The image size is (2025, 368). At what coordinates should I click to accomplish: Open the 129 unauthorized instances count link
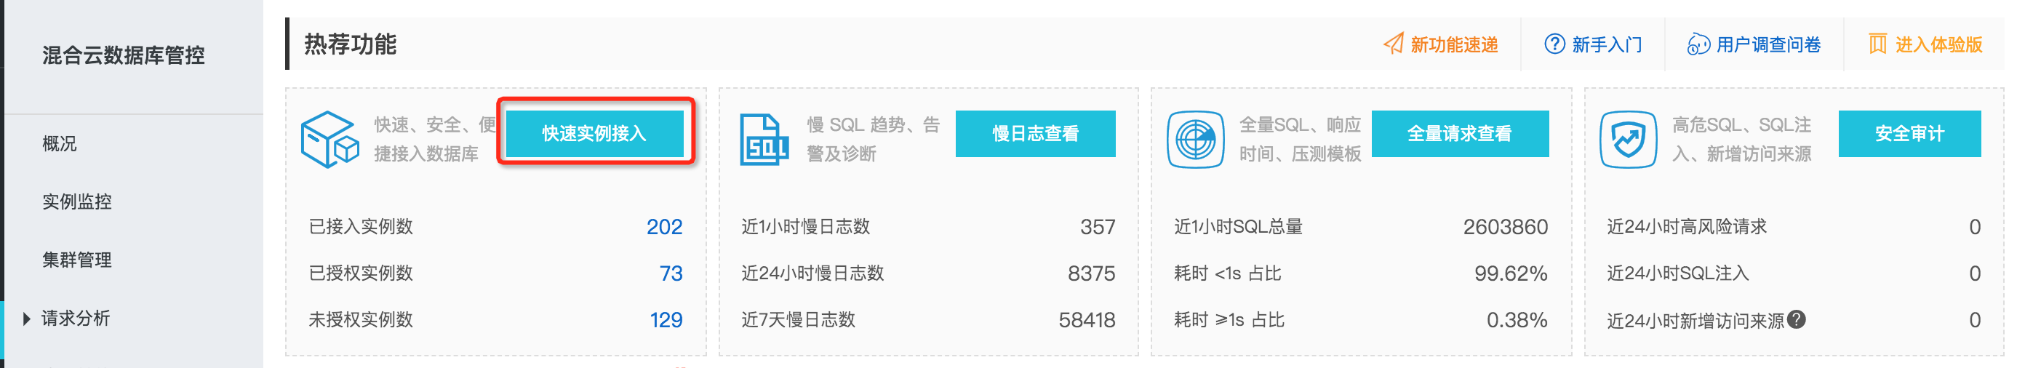pos(666,320)
